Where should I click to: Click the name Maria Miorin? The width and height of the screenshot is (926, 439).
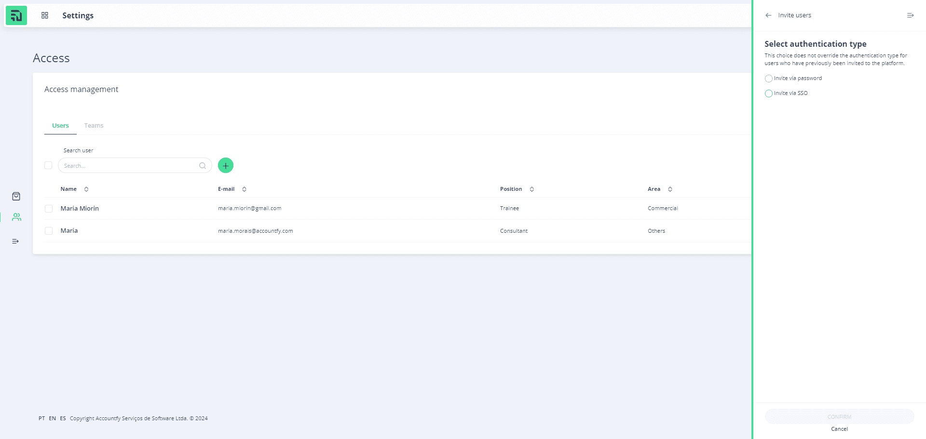click(x=80, y=209)
